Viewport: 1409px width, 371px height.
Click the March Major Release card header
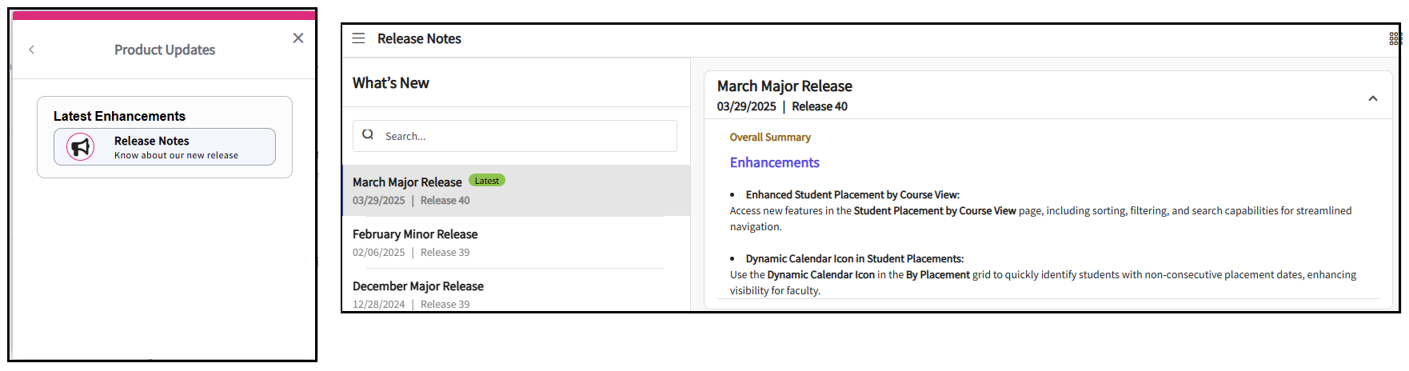point(784,86)
